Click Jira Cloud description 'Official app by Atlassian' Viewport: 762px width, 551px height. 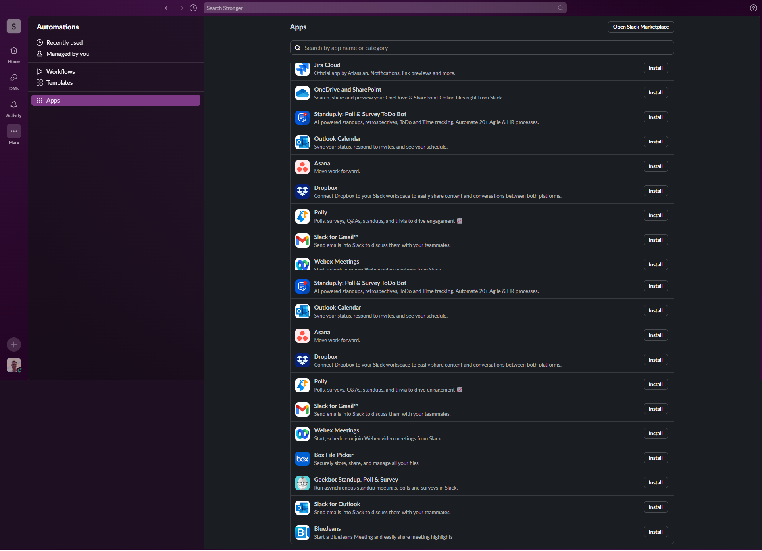coord(385,73)
